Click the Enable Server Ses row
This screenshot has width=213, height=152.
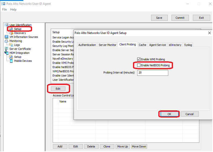click(x=63, y=50)
